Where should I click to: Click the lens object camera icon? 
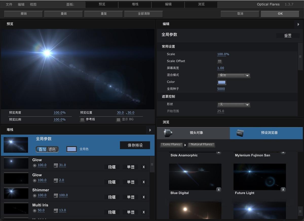pos(168,133)
